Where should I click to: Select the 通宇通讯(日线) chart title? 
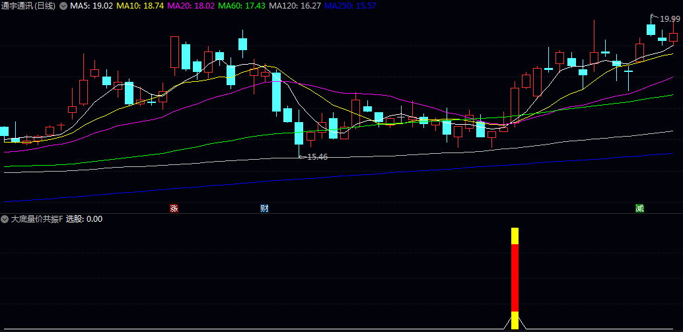28,6
